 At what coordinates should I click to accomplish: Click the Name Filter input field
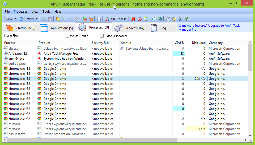coord(45,36)
